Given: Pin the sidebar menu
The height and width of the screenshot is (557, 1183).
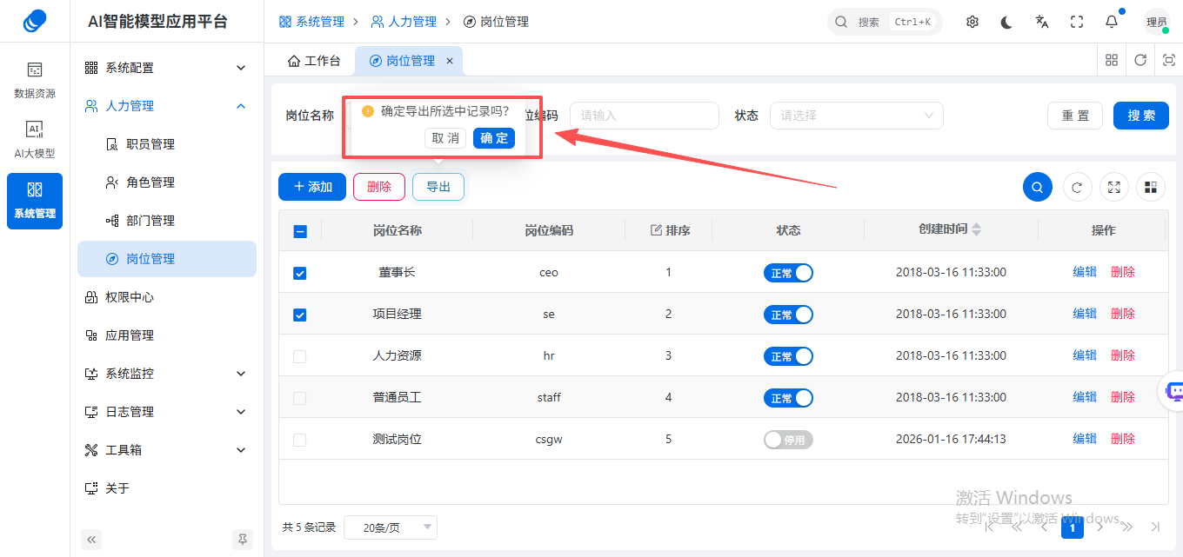Looking at the screenshot, I should click(x=243, y=540).
